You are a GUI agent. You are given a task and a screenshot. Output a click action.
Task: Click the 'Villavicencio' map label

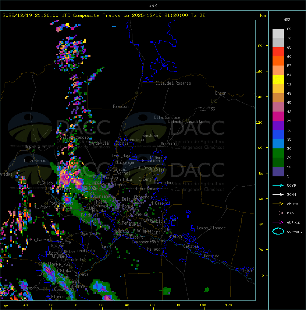pyautogui.click(x=74, y=137)
